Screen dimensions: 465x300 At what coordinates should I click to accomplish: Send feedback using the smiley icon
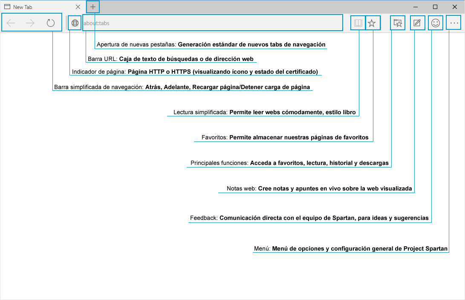[x=436, y=23]
